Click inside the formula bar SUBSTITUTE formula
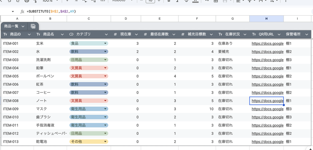The height and width of the screenshot is (150, 313). tap(51, 12)
